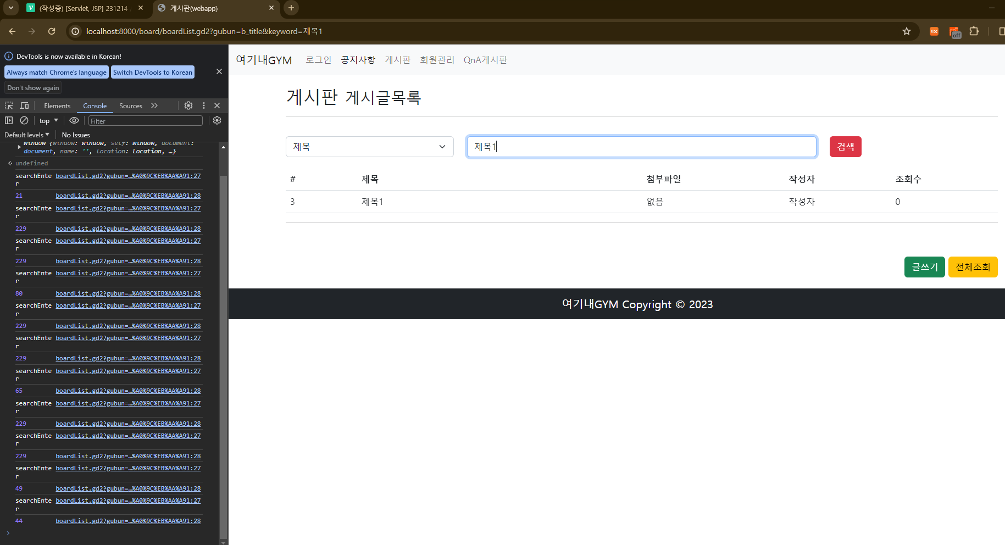The image size is (1005, 545).
Task: Click 'Always match Chrome's language' button
Action: [x=57, y=73]
